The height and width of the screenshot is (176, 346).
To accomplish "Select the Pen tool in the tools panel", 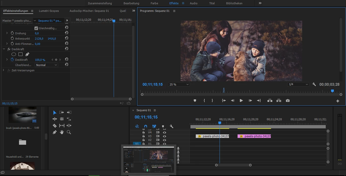I will coord(54,132).
